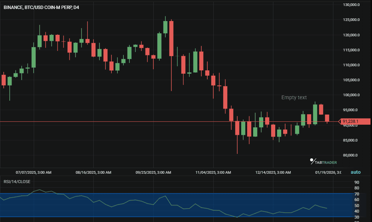Click the end of the RSI line
Image resolution: width=372 pixels, height=222 pixels.
(x=327, y=208)
